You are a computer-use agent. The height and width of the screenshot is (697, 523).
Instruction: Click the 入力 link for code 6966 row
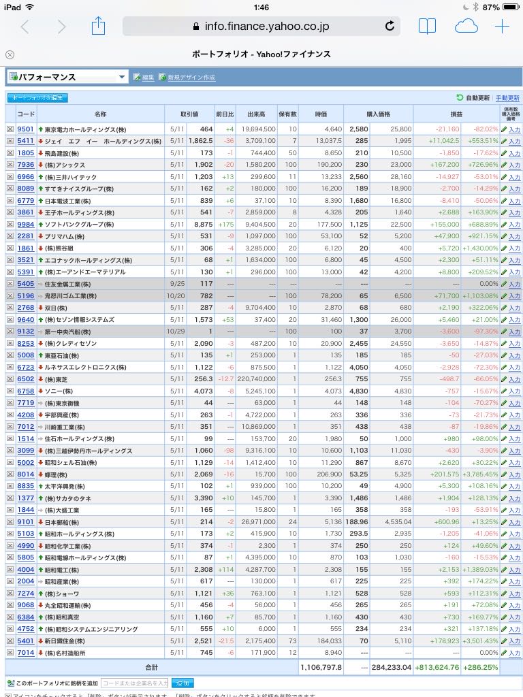point(514,177)
